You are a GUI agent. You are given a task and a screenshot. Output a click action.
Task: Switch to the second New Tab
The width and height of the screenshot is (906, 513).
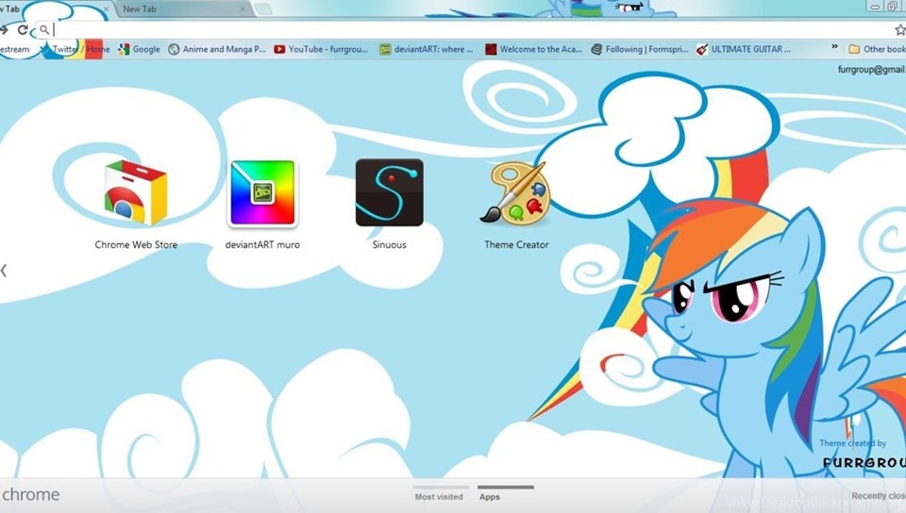184,8
